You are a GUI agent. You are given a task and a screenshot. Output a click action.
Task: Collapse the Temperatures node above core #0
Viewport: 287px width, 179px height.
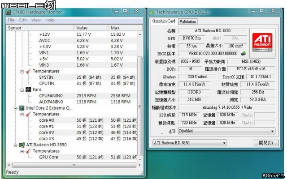click(22, 115)
